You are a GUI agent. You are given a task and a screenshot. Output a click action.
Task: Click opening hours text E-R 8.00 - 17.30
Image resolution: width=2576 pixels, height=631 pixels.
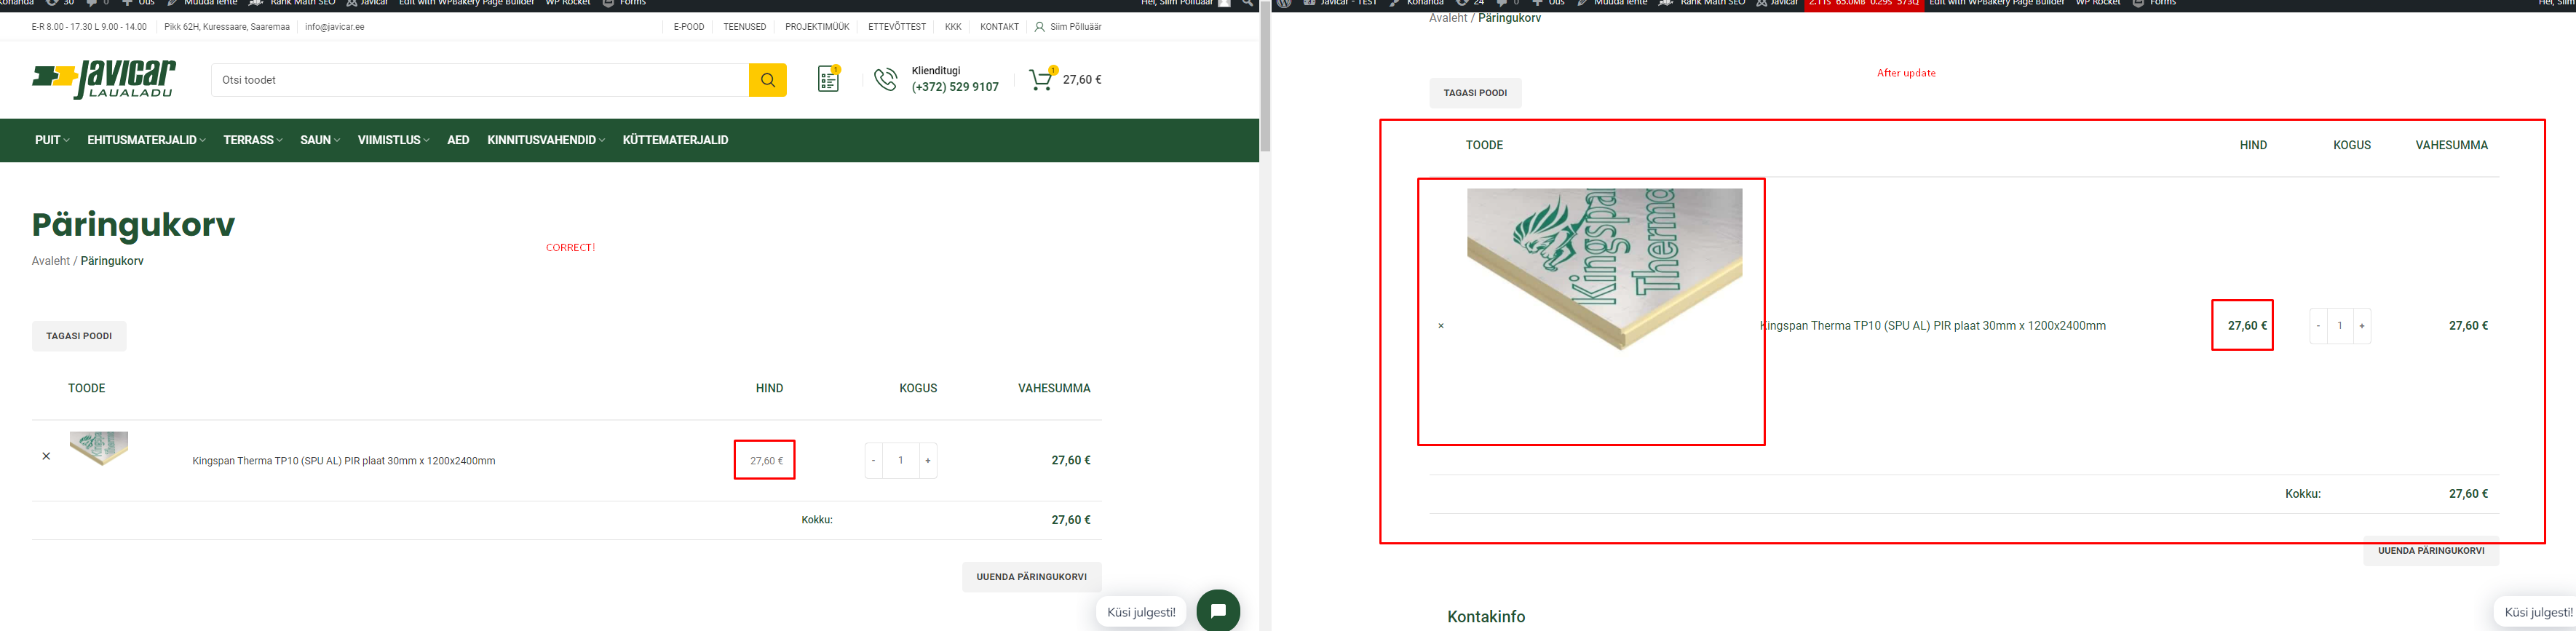[89, 27]
